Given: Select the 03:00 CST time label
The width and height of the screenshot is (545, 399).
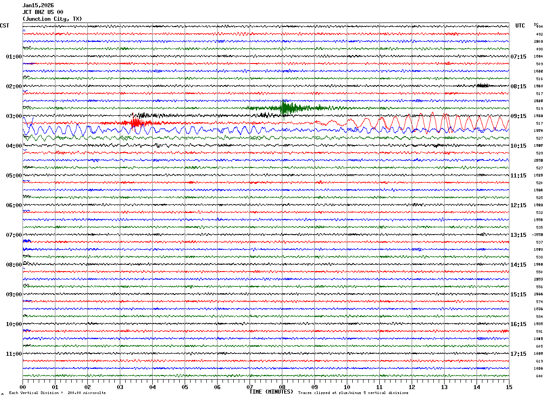Looking at the screenshot, I should pos(14,116).
